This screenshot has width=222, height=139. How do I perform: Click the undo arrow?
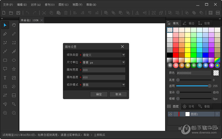pyautogui.click(x=27, y=13)
